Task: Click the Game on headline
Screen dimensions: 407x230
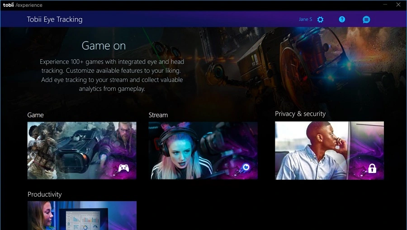Action: [104, 46]
